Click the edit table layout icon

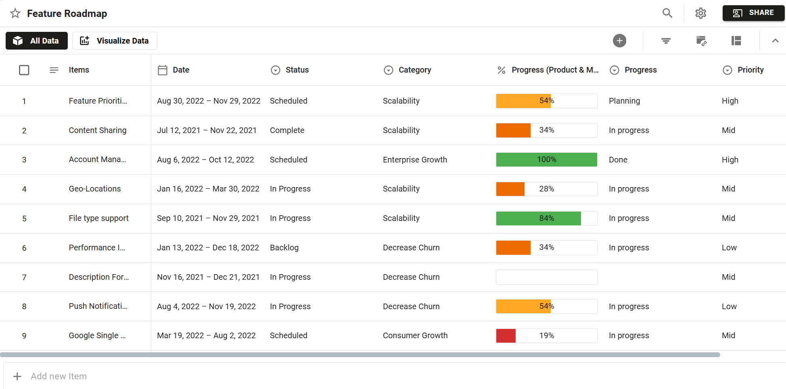click(x=701, y=41)
